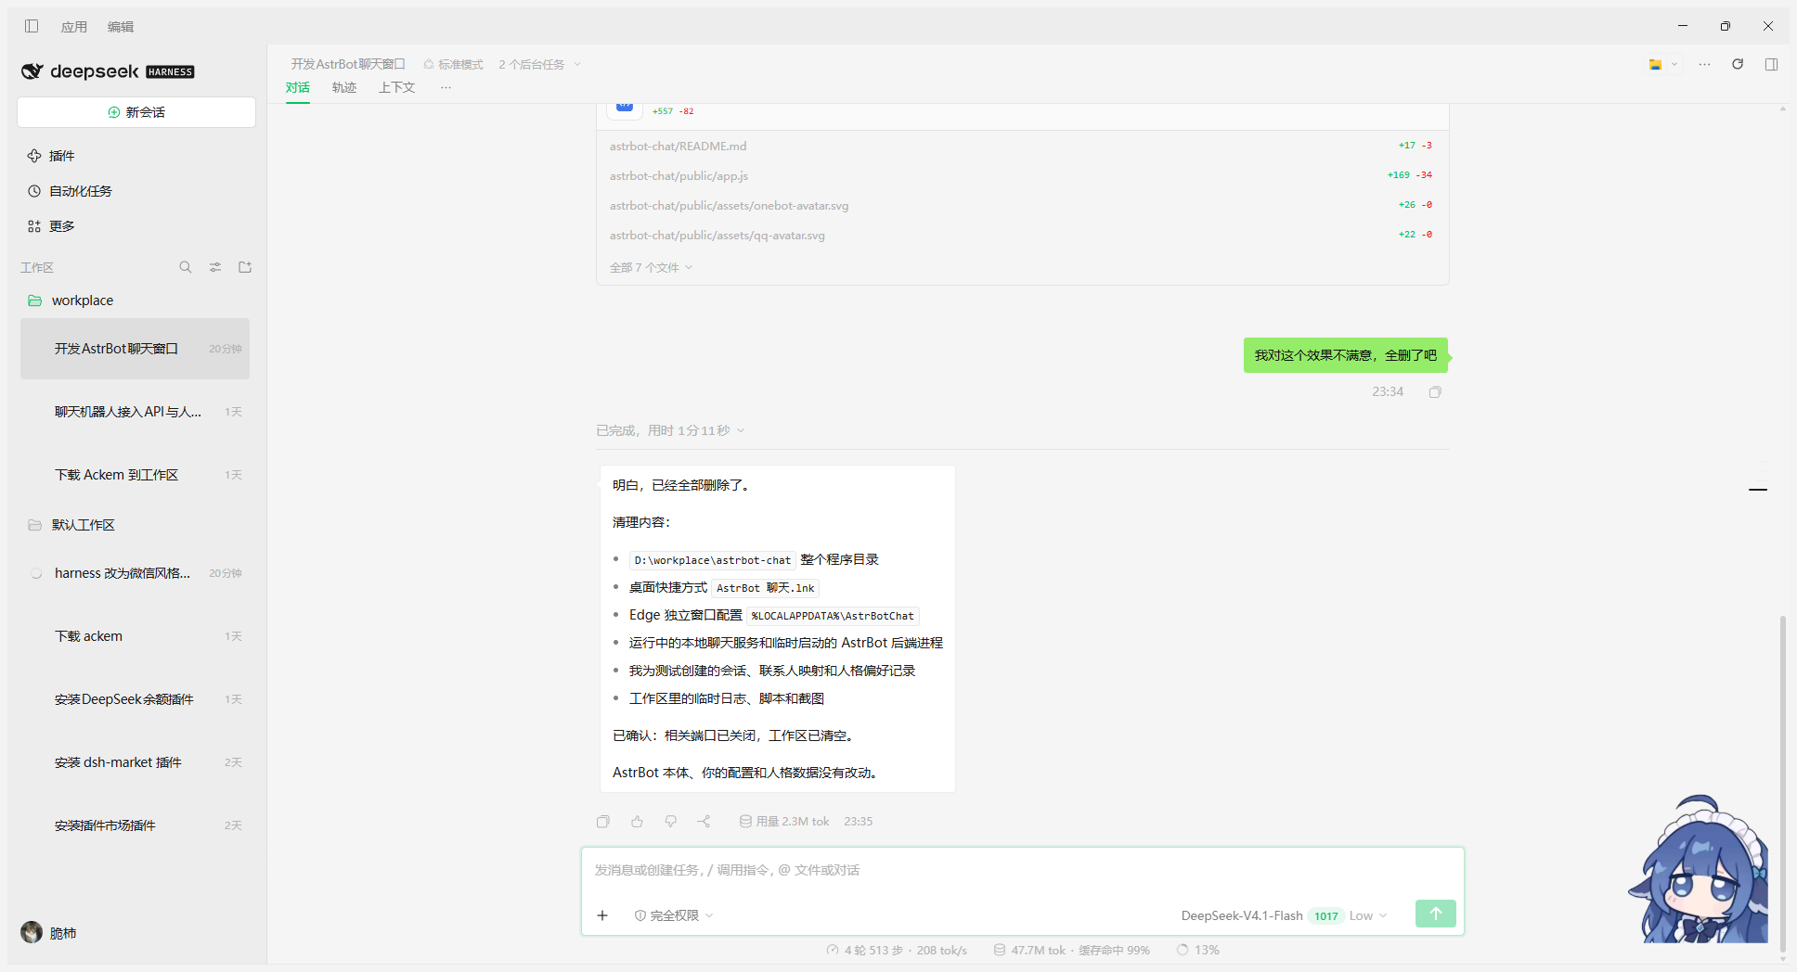Switch to the 轨迹 tab
1797x972 pixels.
point(344,88)
